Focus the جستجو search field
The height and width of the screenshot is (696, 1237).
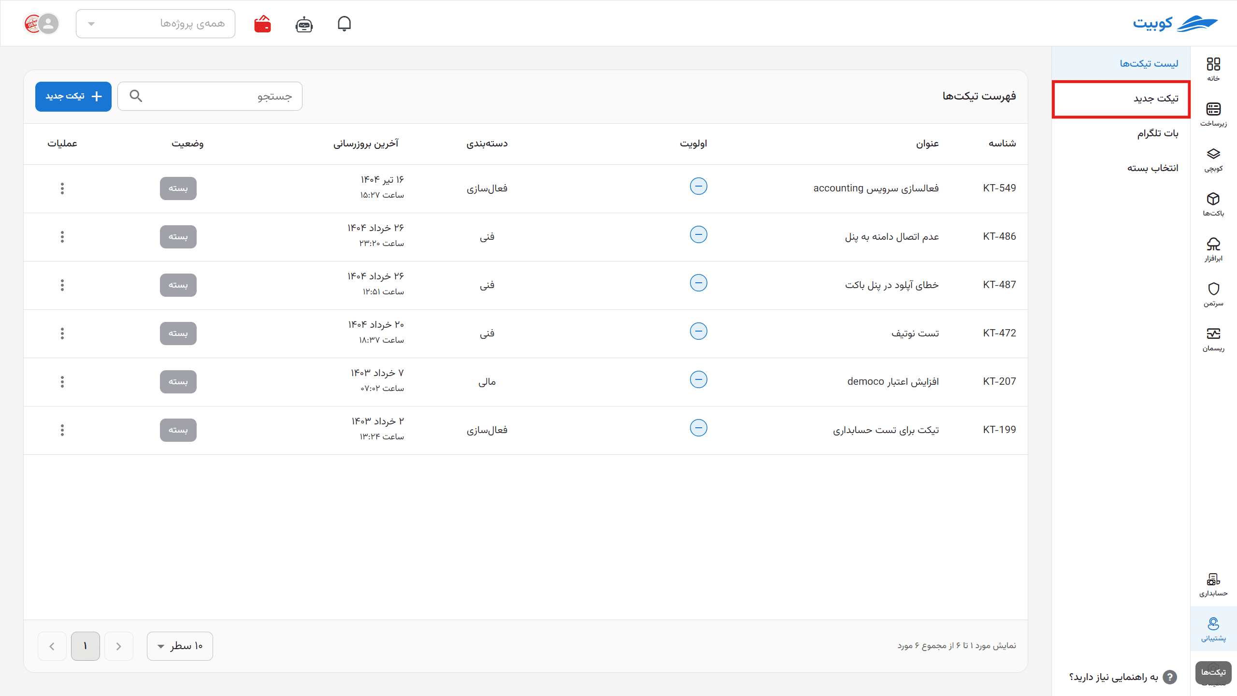[210, 96]
